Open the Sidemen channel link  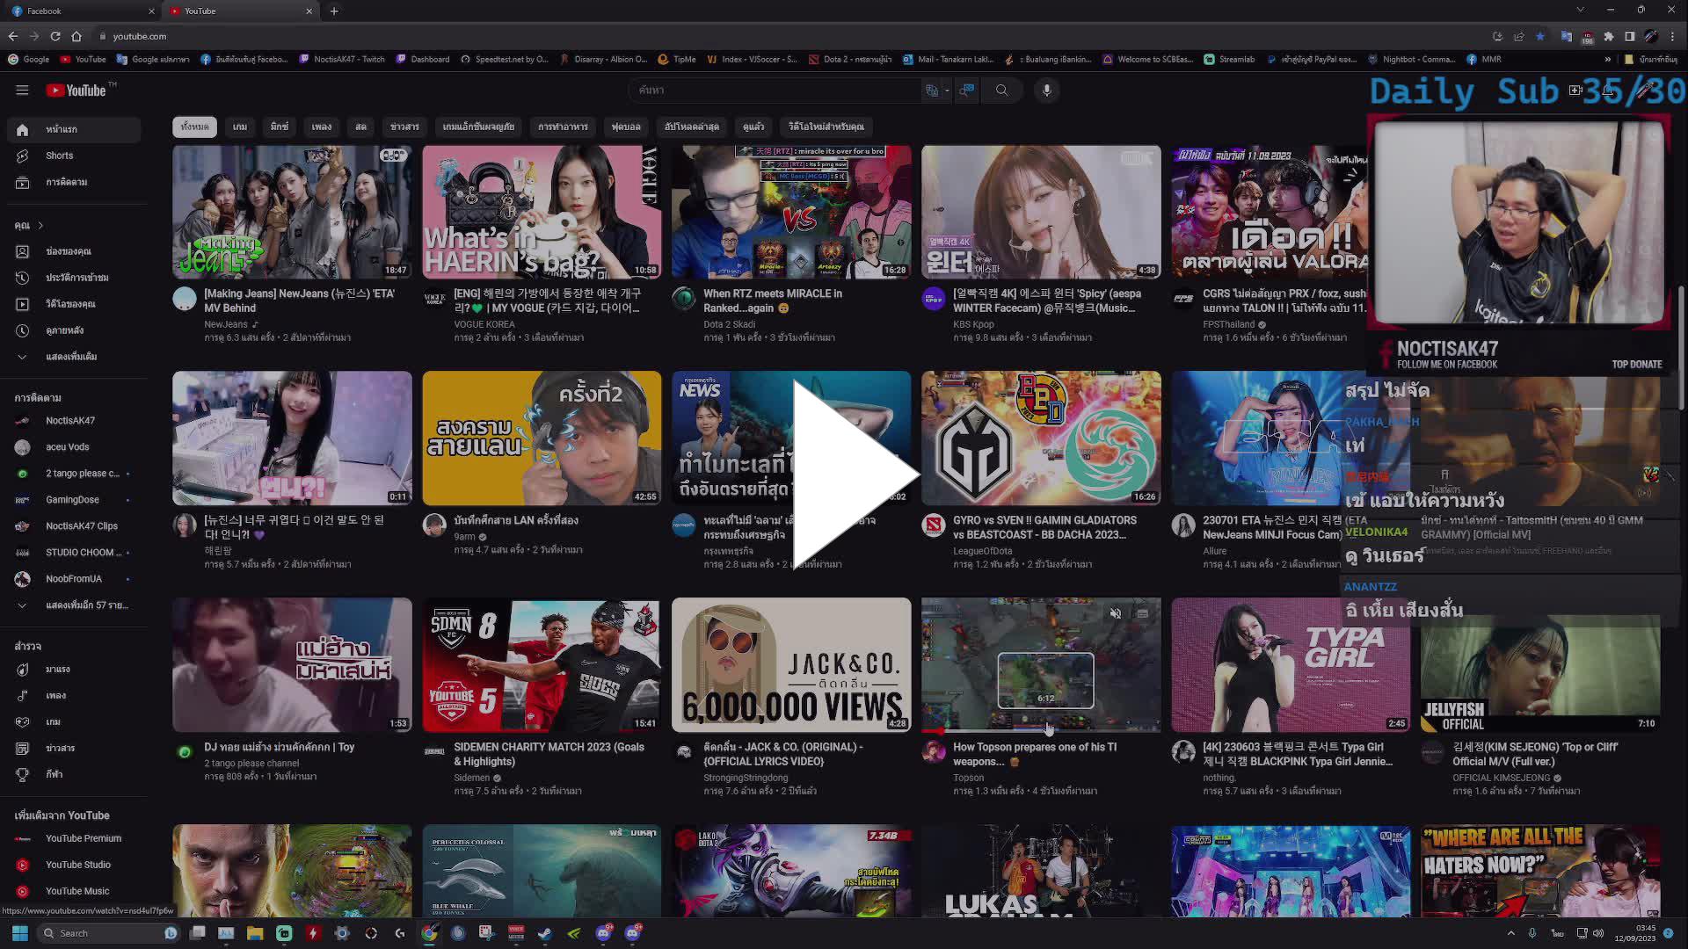coord(472,777)
